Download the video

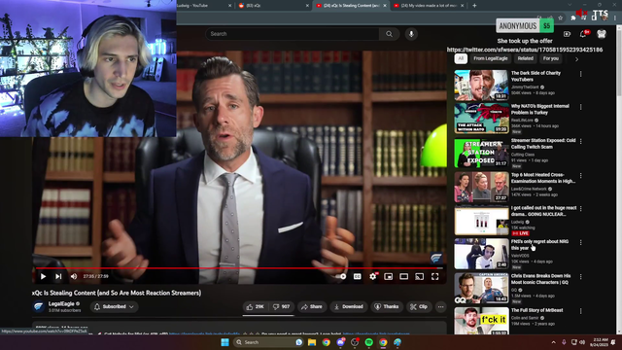[x=349, y=307]
